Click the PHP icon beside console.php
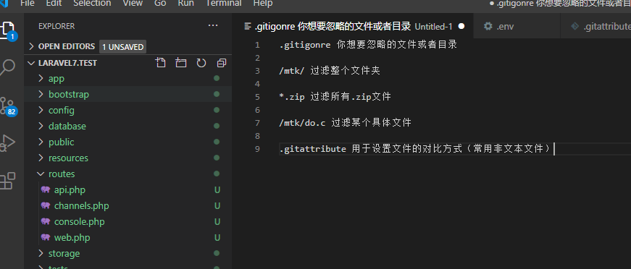The height and width of the screenshot is (269, 631). pos(46,221)
